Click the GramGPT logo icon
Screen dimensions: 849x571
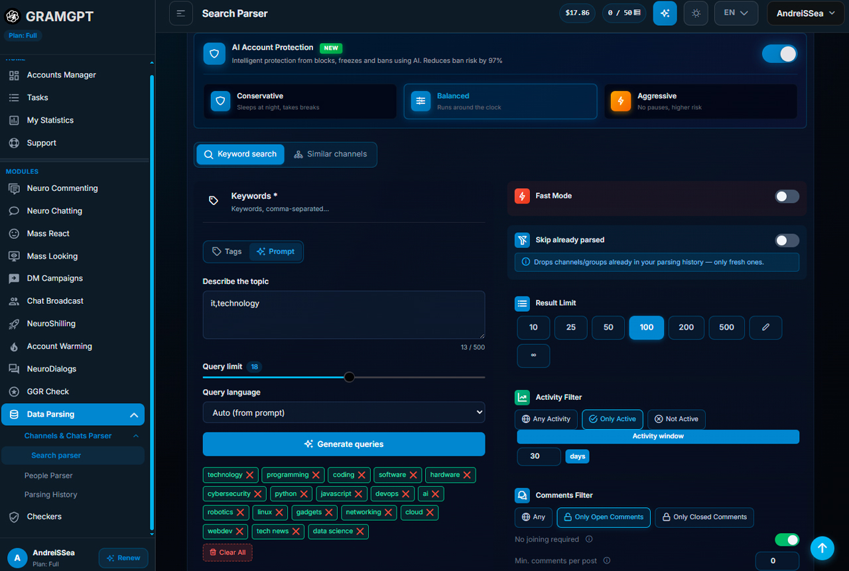pyautogui.click(x=13, y=16)
